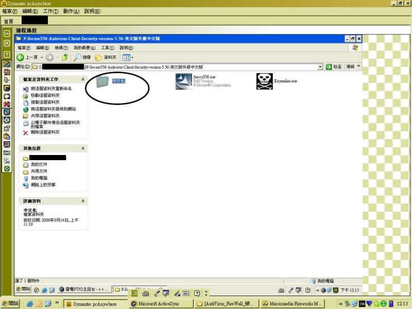The height and width of the screenshot is (309, 412).
Task: Click the Forward arrow in remote Explorer toolbar
Action: [x=49, y=57]
